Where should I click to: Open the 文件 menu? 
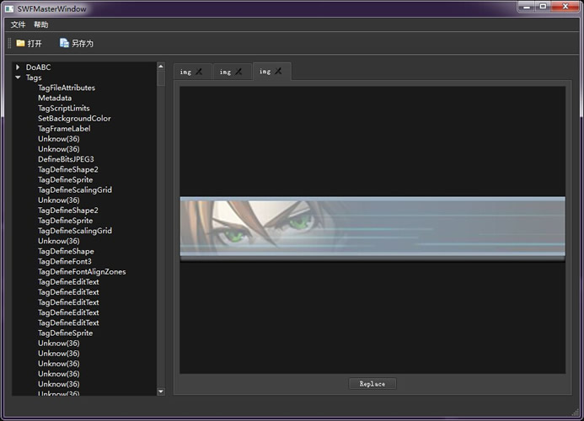click(18, 24)
